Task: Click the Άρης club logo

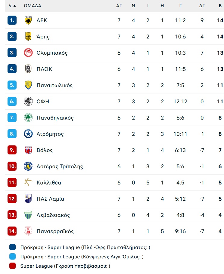Action: click(x=28, y=36)
